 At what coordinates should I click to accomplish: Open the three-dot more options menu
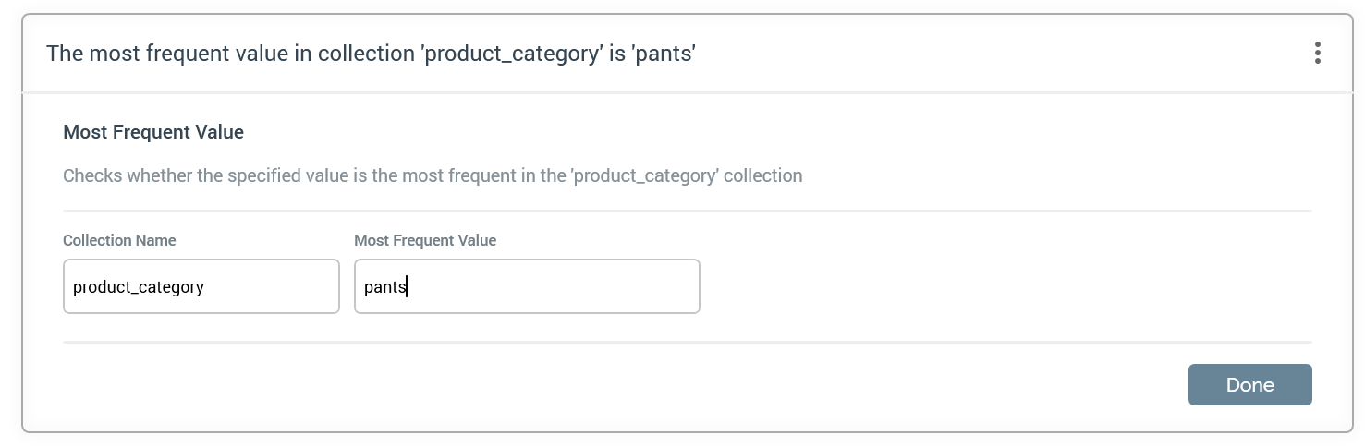1317,54
